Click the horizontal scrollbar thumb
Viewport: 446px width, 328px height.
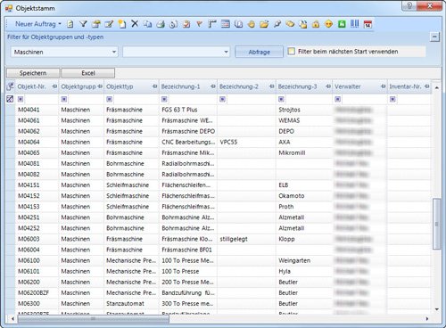94,319
